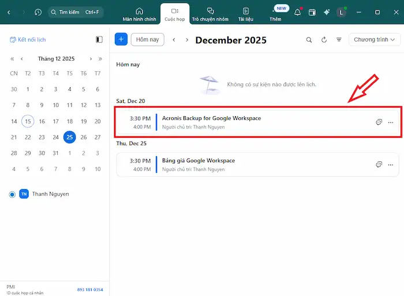Open more options for Bảng giá Google Workspace
The image size is (404, 296).
(391, 164)
